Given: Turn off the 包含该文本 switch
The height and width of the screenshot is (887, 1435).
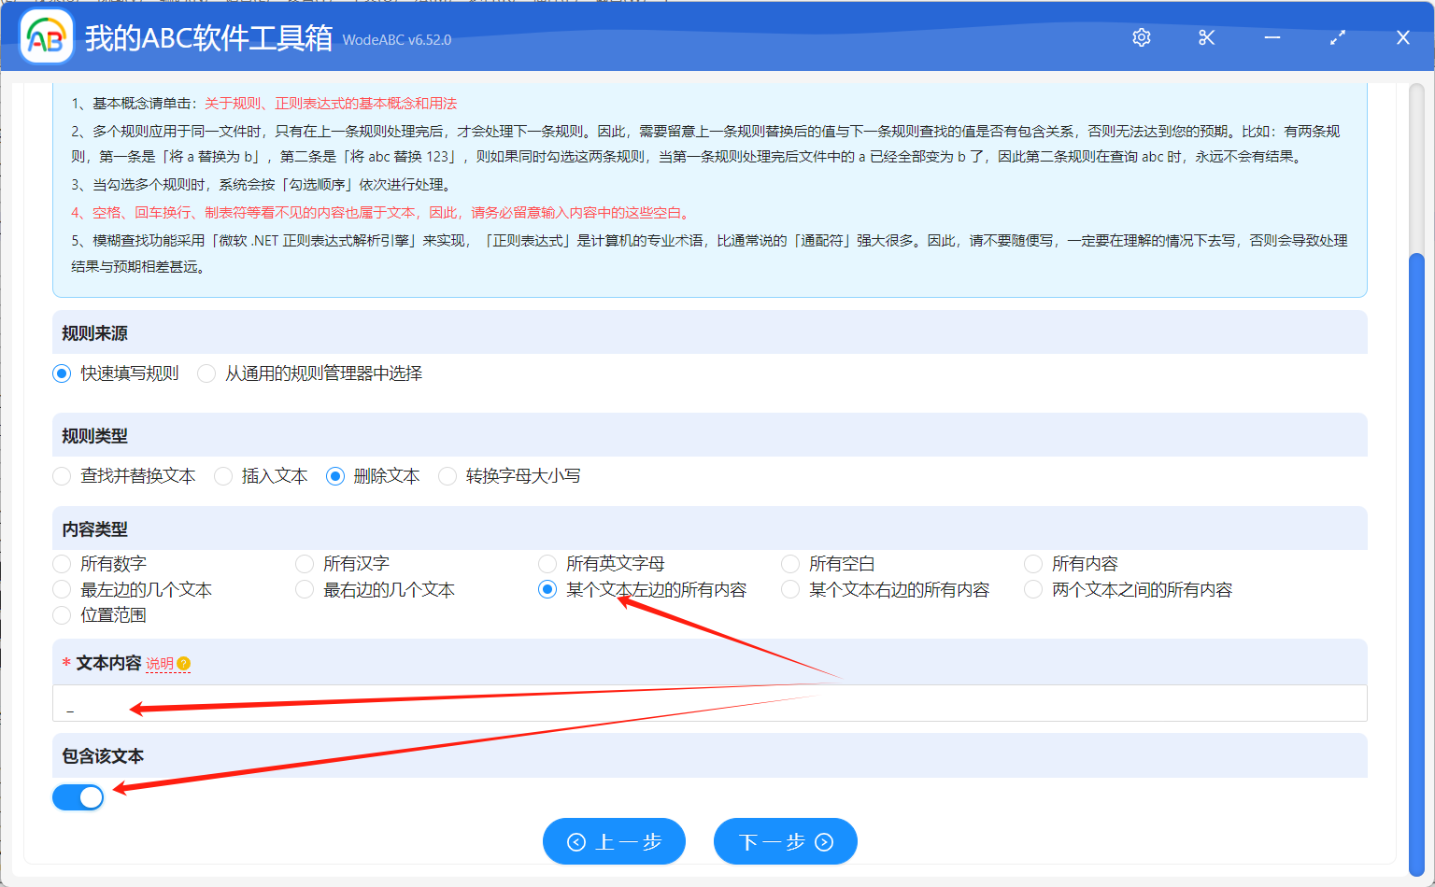Looking at the screenshot, I should [x=78, y=797].
